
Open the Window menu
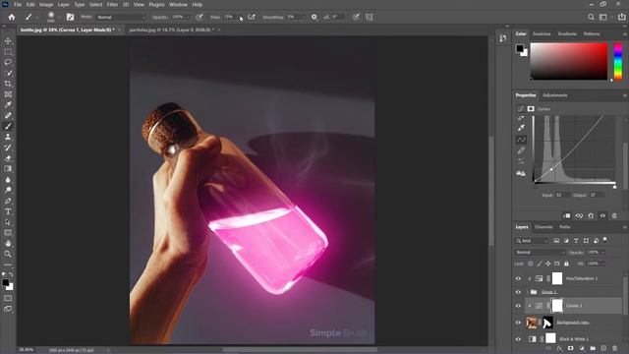[x=178, y=4]
